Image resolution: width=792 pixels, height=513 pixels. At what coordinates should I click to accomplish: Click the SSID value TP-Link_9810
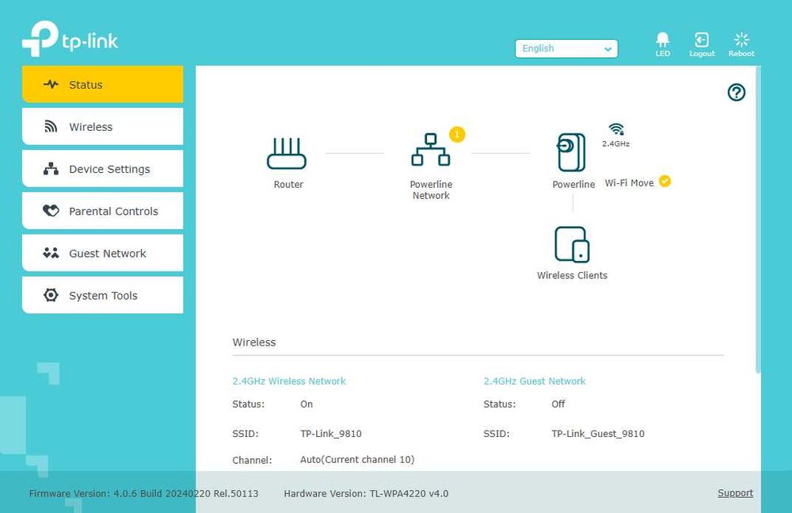point(331,434)
